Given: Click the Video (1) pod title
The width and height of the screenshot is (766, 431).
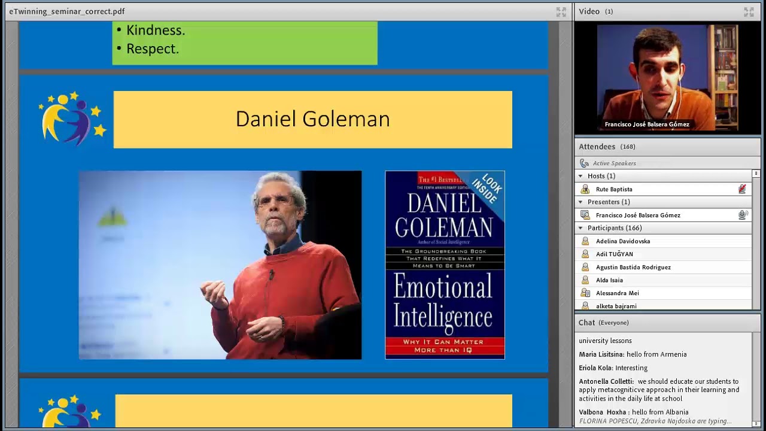Looking at the screenshot, I should click(x=595, y=11).
